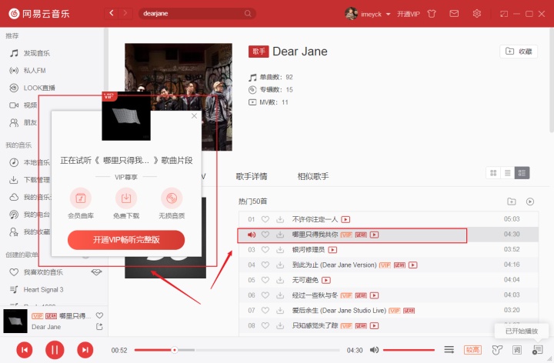Click 开通VIP in the title bar

point(409,14)
